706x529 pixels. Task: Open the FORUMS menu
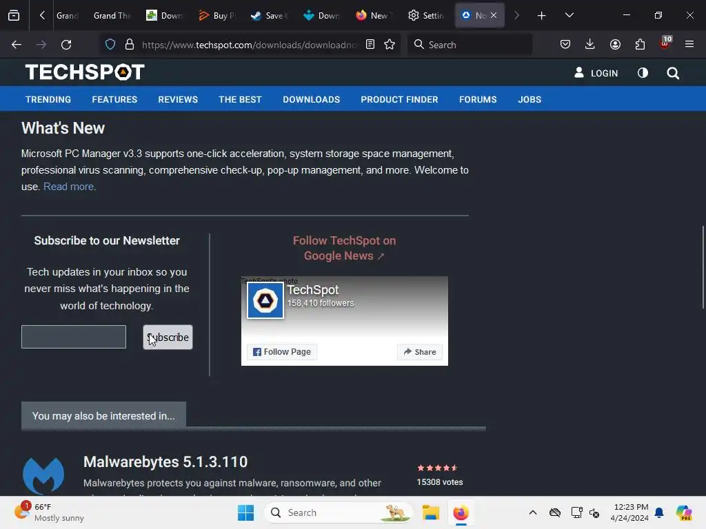[478, 99]
